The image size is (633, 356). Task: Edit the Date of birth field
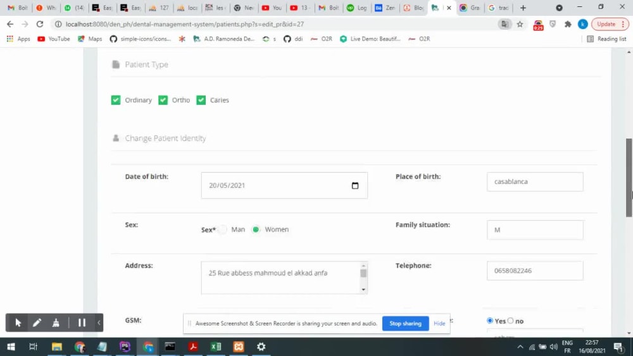(x=284, y=185)
